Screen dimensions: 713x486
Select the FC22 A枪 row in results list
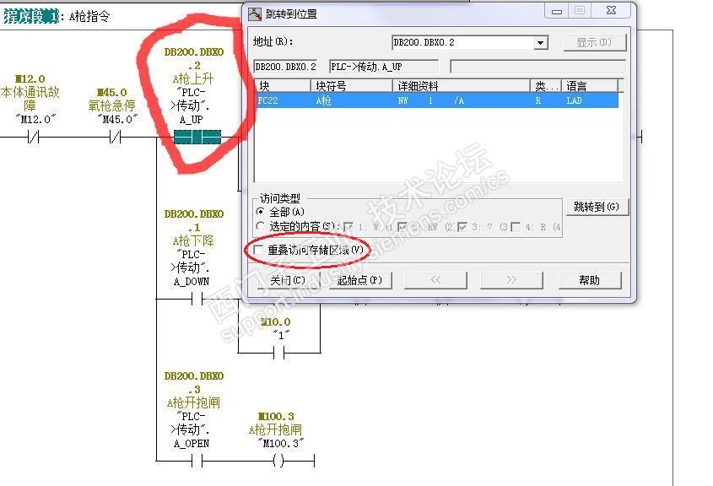click(436, 100)
